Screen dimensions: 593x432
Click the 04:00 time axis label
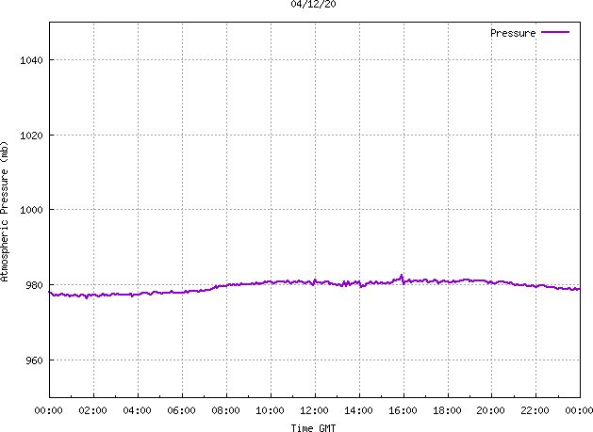[138, 410]
